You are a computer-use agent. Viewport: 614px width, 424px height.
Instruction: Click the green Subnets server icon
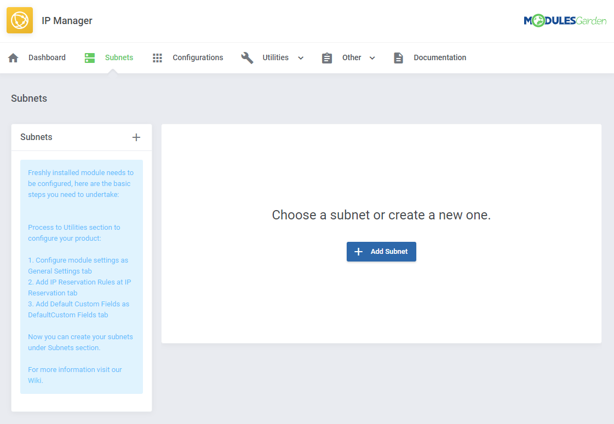click(x=90, y=58)
